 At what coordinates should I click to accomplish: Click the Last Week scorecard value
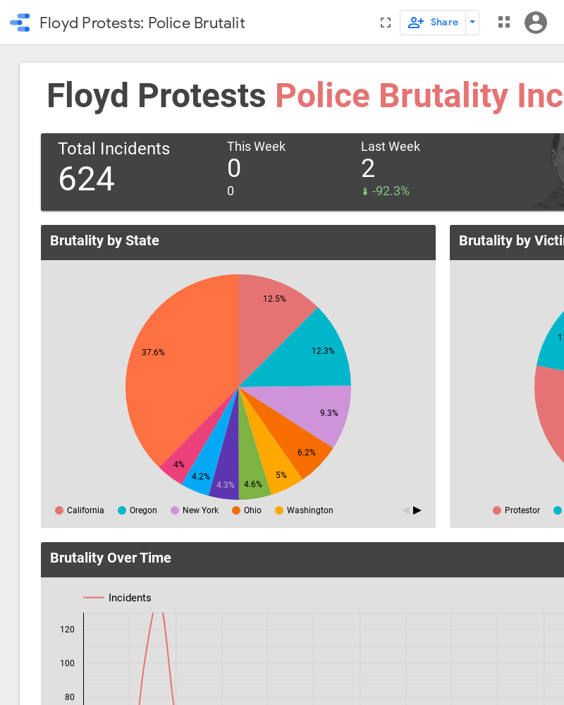(x=368, y=169)
